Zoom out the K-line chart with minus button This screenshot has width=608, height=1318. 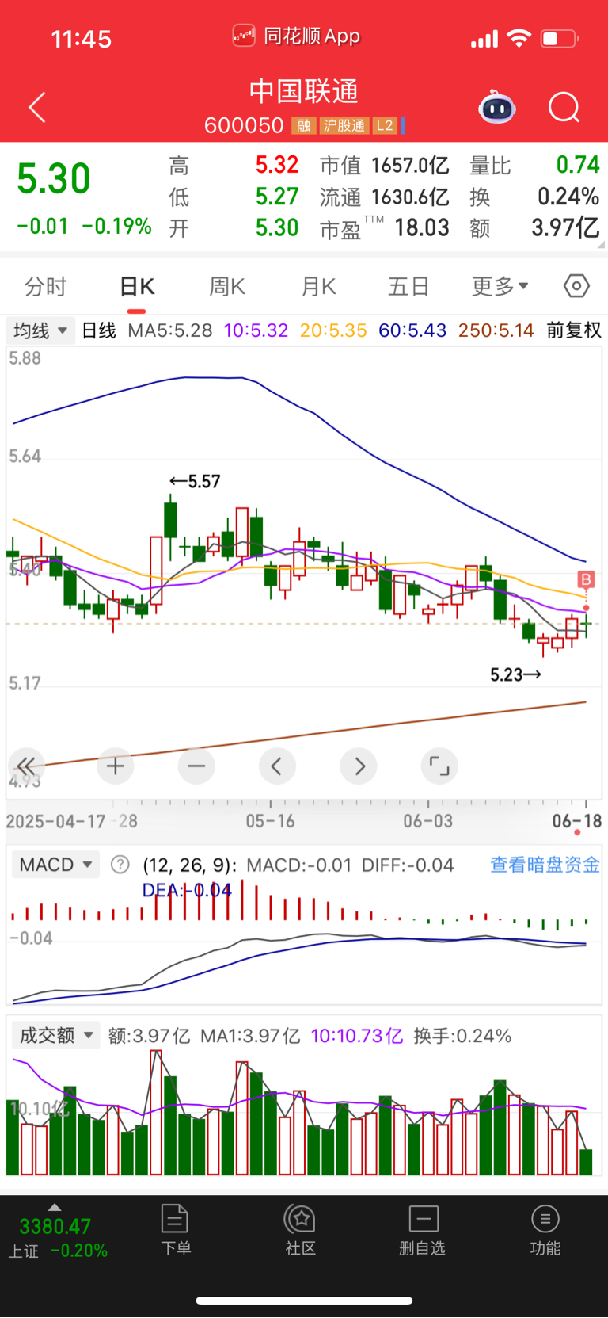pos(196,766)
